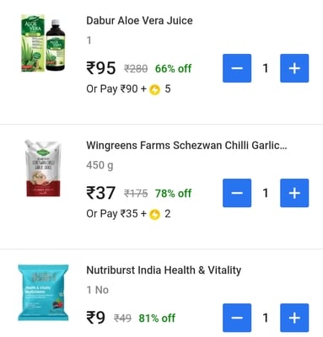This screenshot has height=337, width=323.
Task: Open Wingreens Farms Schezwan Chilli Garlic title
Action: 186,146
